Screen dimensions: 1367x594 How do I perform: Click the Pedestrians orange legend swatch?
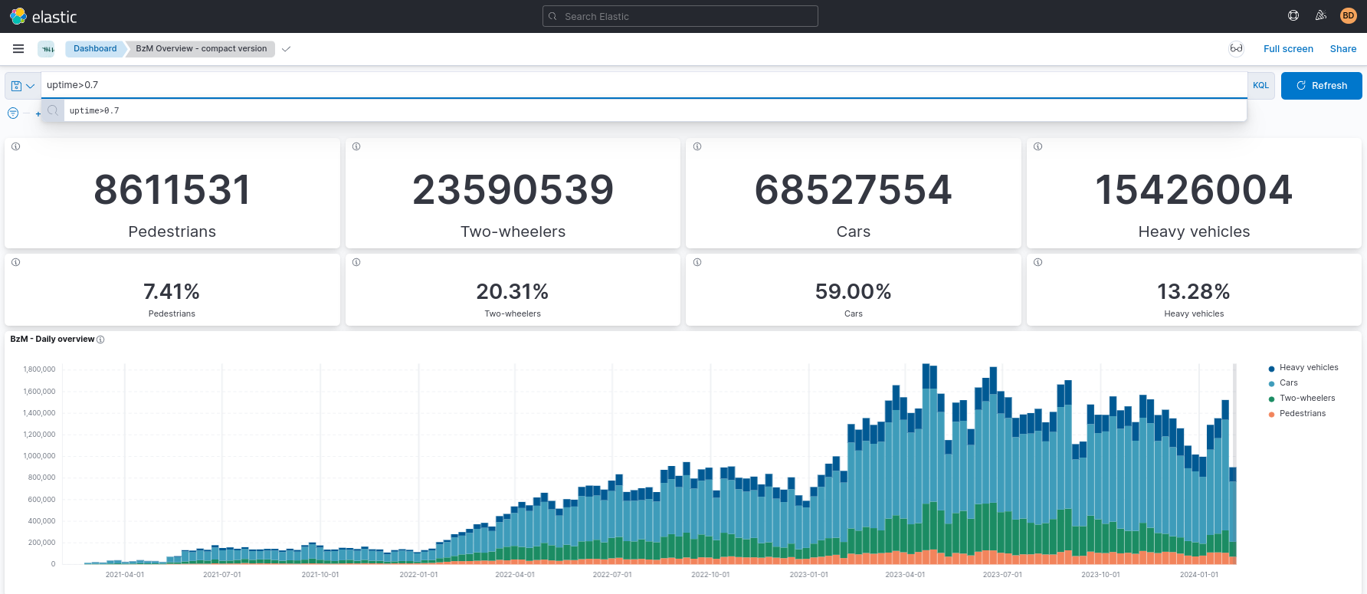(x=1272, y=415)
